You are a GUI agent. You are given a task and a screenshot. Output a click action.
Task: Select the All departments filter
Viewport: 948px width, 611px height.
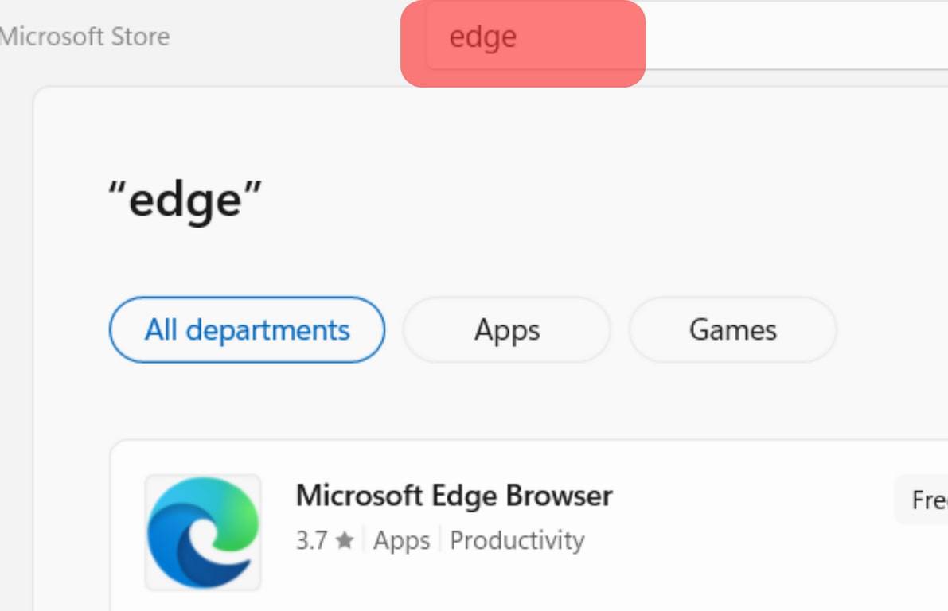coord(247,330)
